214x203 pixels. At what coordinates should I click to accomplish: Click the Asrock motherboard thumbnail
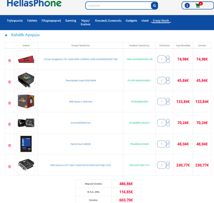pos(26,123)
